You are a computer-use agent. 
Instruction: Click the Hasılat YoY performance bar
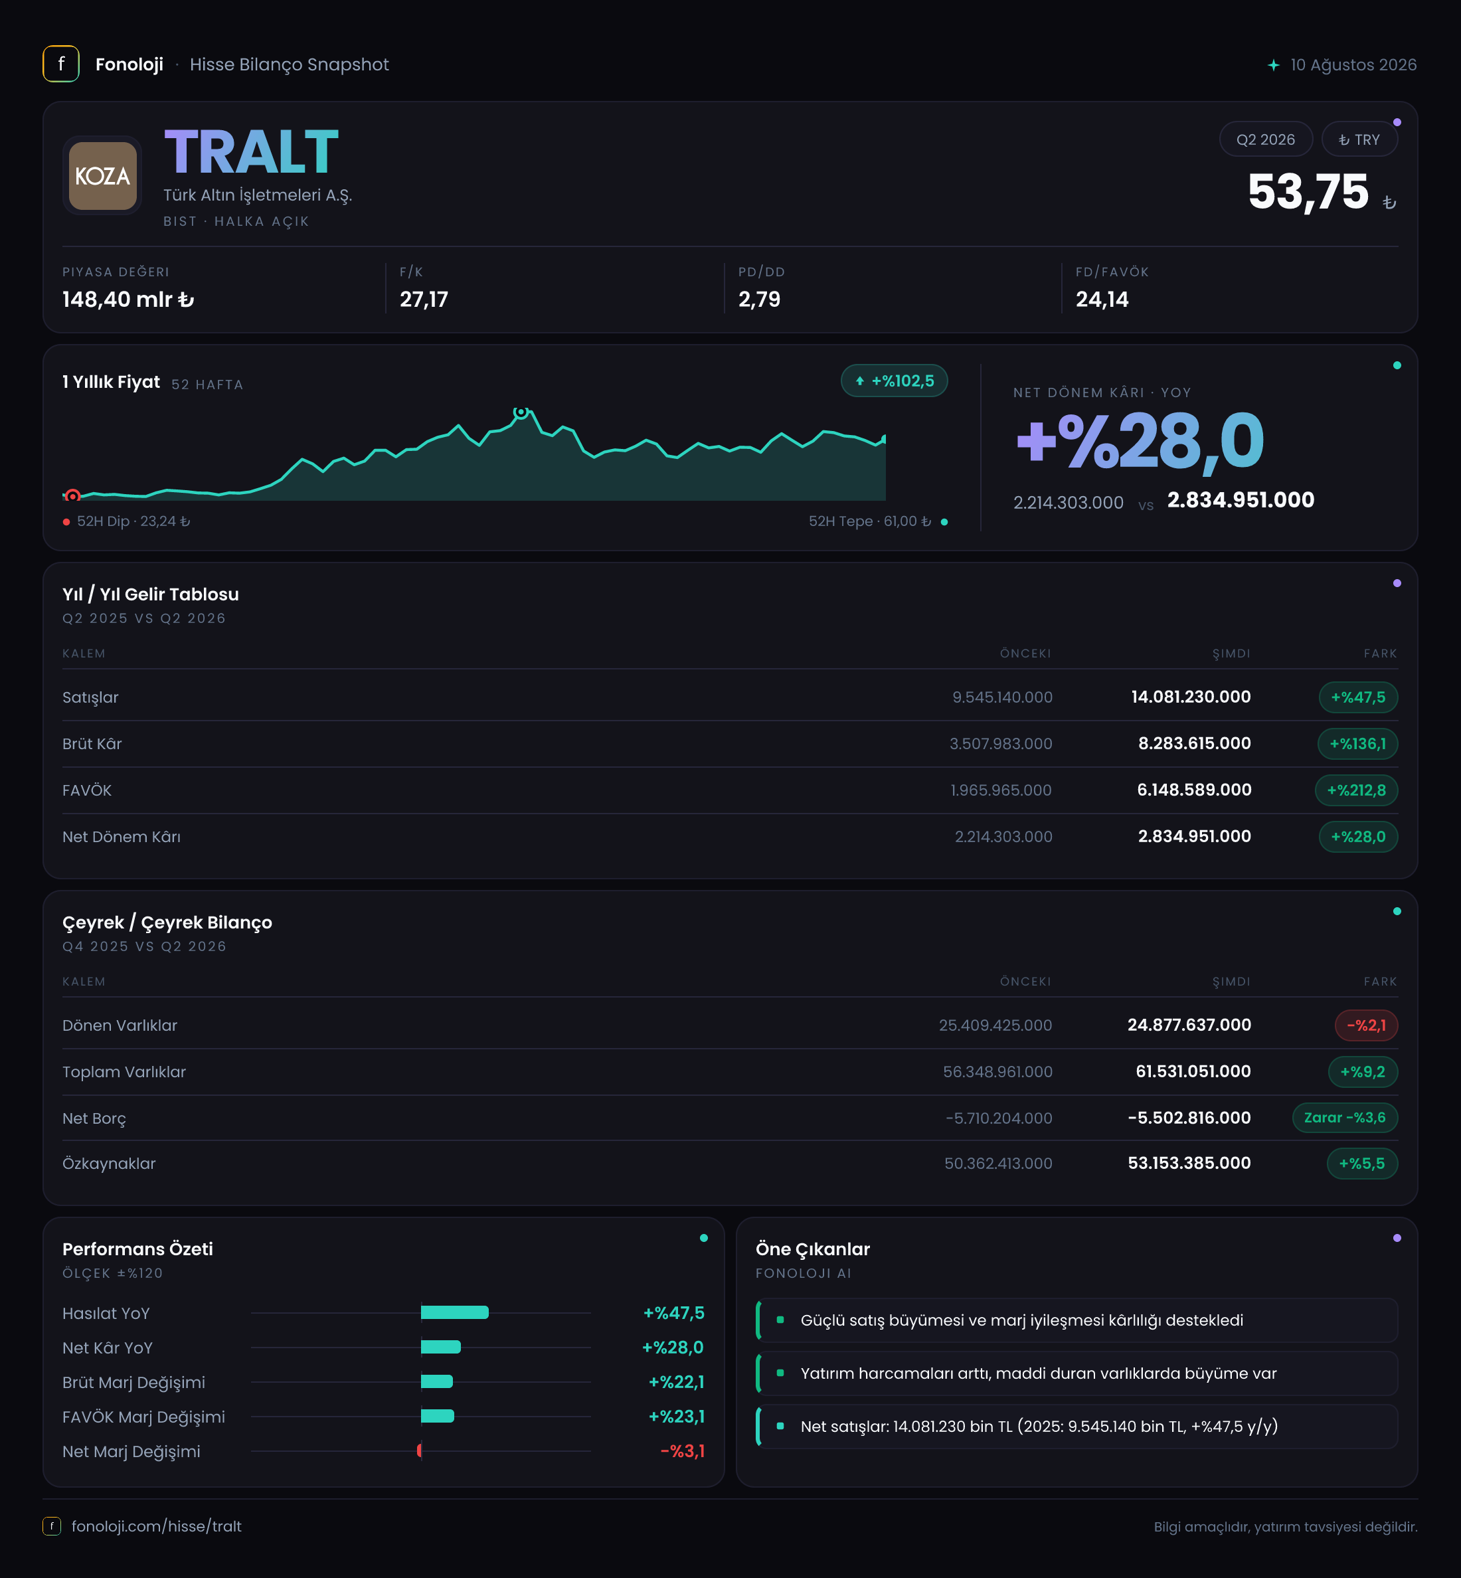[x=455, y=1312]
